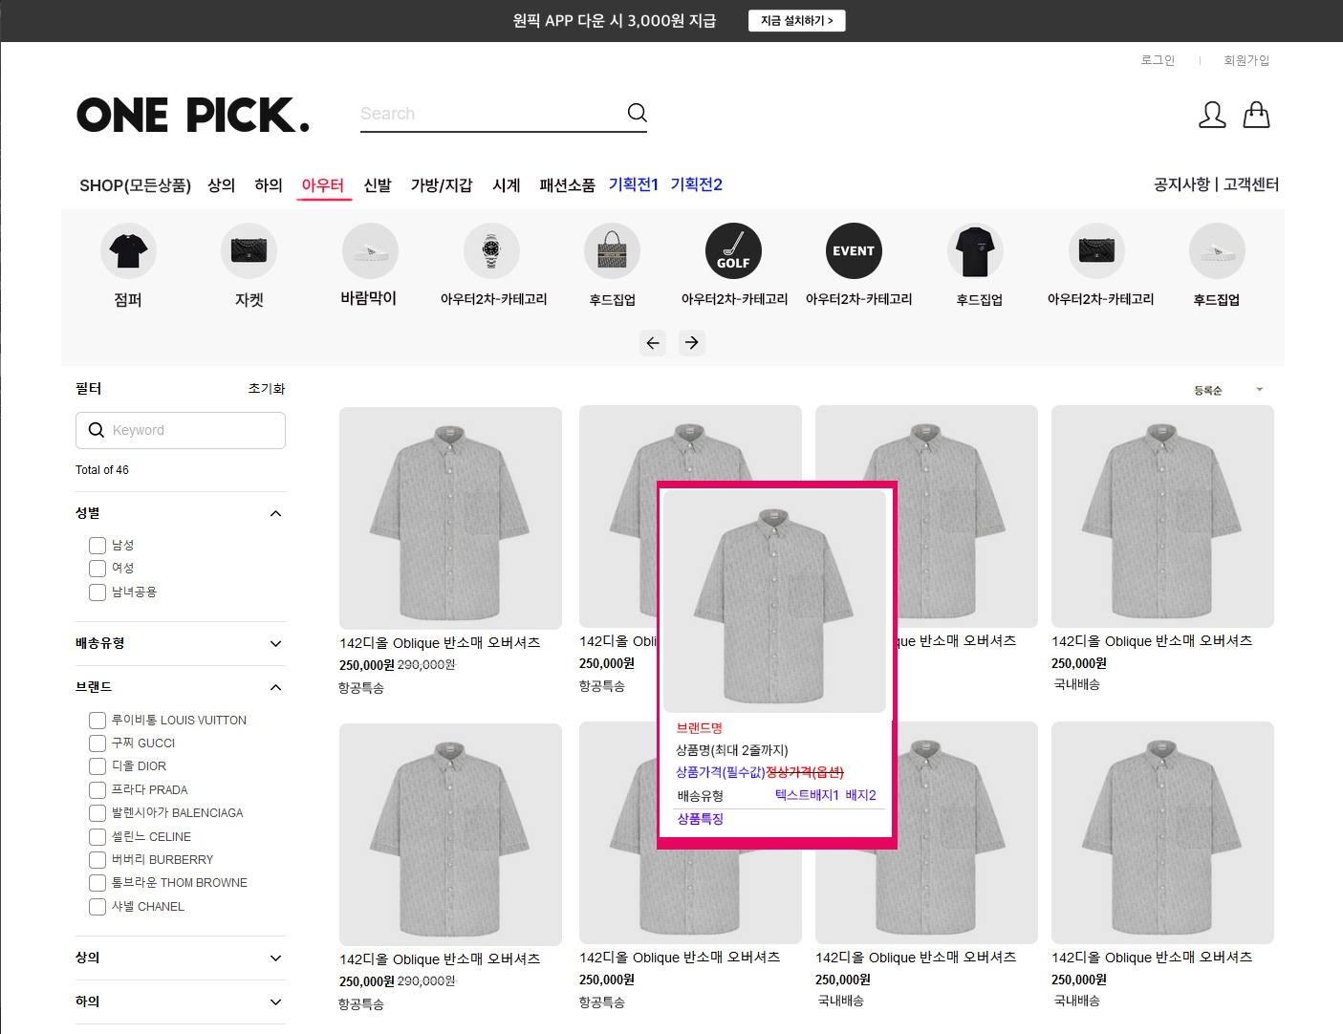
Task: Open the EVENT category icon
Action: [854, 250]
